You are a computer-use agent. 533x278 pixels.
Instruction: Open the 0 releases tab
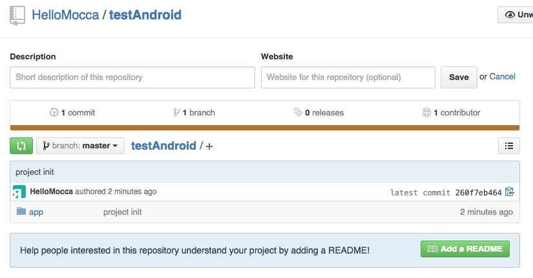coord(319,113)
